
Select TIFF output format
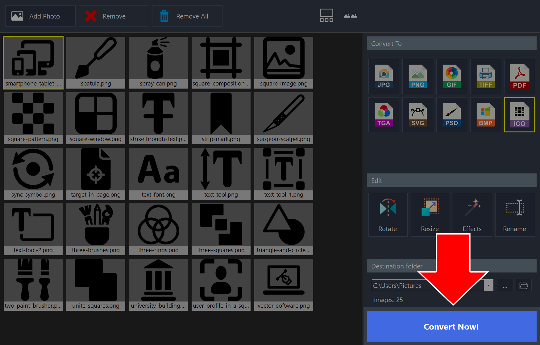(486, 77)
